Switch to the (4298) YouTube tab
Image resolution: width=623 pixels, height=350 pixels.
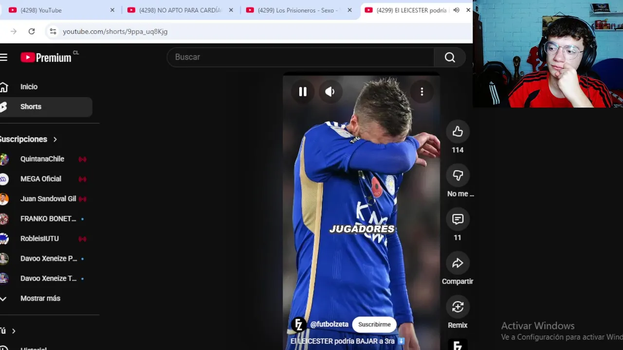coord(62,10)
